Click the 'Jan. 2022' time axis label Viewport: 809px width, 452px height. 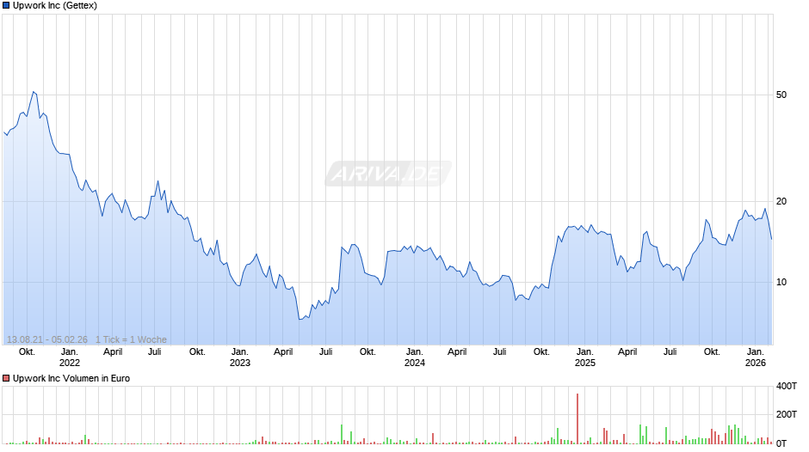coord(70,357)
